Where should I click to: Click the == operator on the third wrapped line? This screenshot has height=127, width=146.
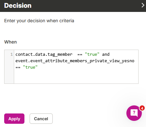click(x=18, y=67)
